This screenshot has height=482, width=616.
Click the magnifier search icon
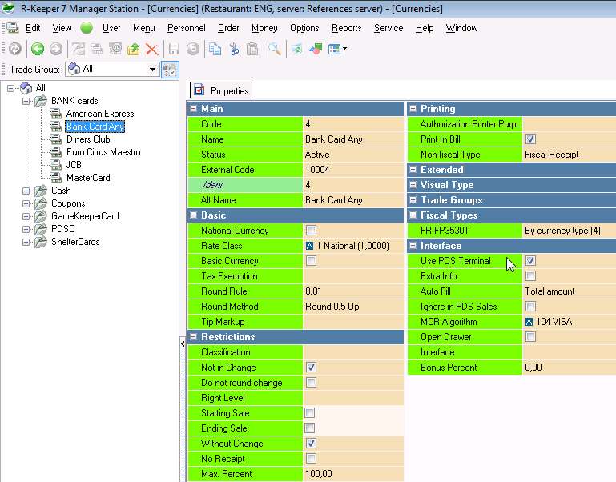pos(274,49)
